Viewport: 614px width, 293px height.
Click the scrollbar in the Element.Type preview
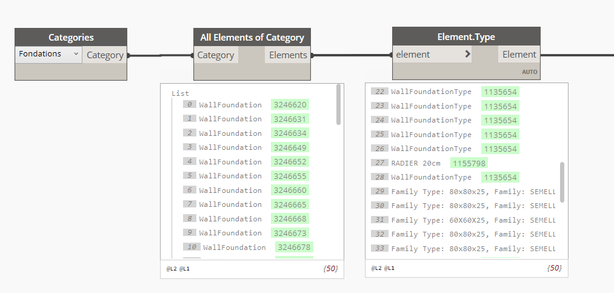click(562, 181)
